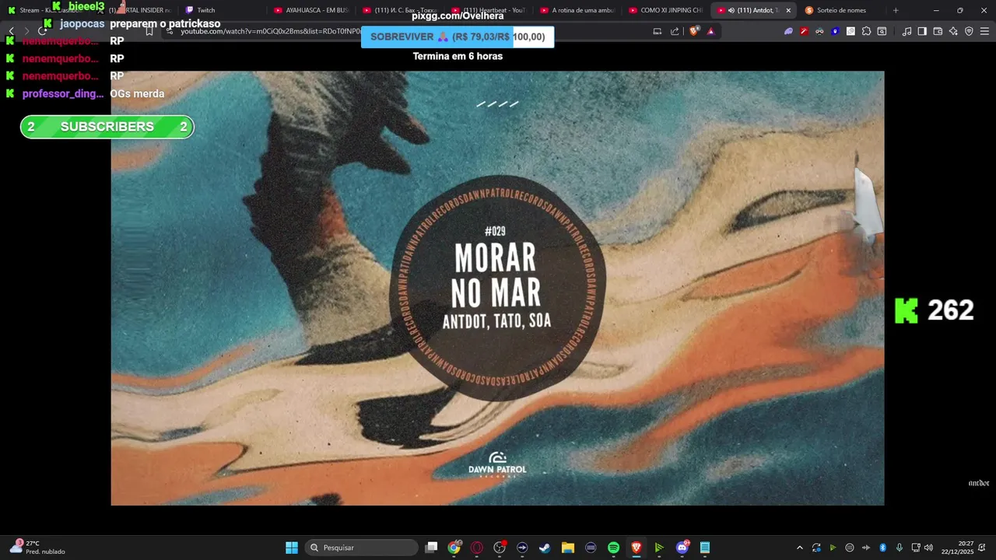Click the Brave browser taskbar icon

point(636,548)
